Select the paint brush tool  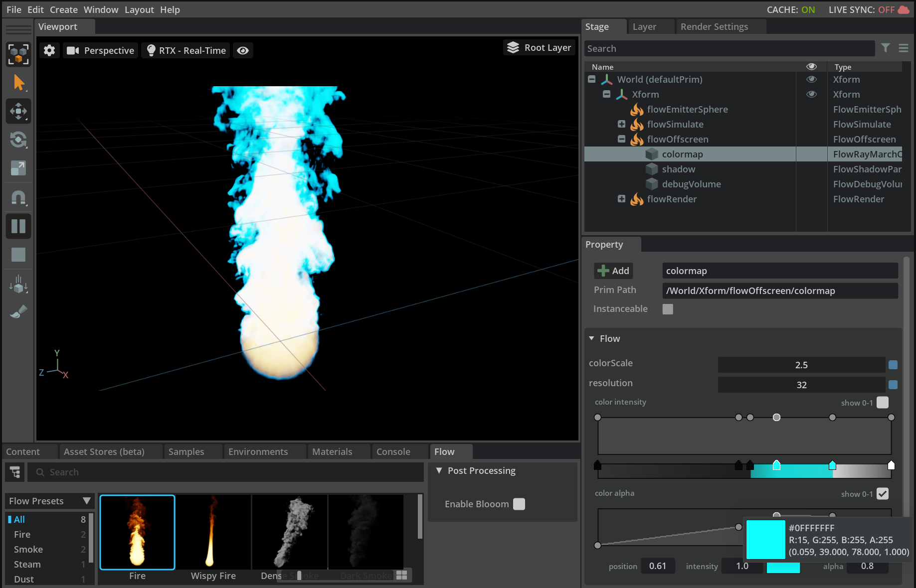(18, 312)
